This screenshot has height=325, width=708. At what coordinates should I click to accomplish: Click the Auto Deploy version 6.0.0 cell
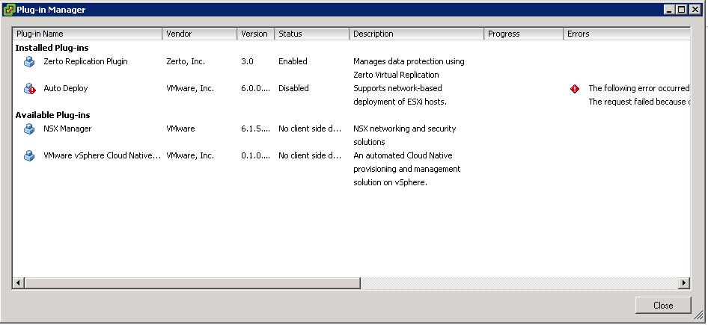click(x=255, y=88)
